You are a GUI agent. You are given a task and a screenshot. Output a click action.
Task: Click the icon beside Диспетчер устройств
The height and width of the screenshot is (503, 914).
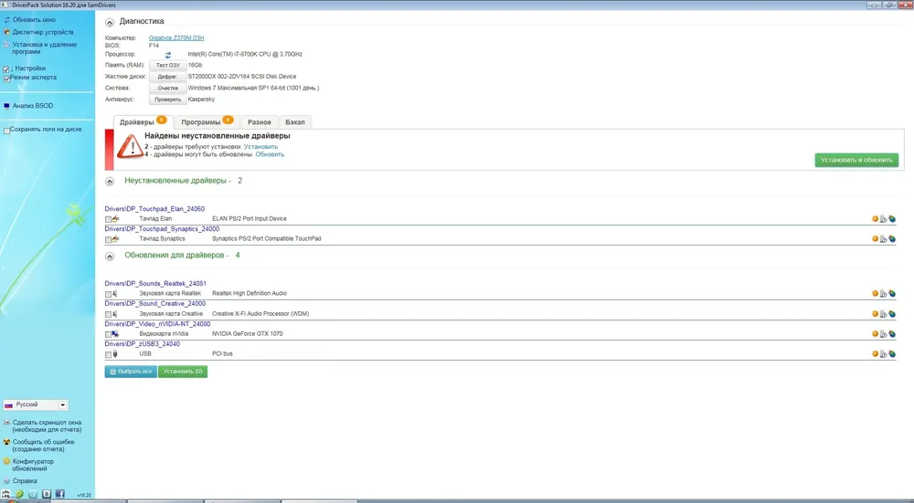6,32
